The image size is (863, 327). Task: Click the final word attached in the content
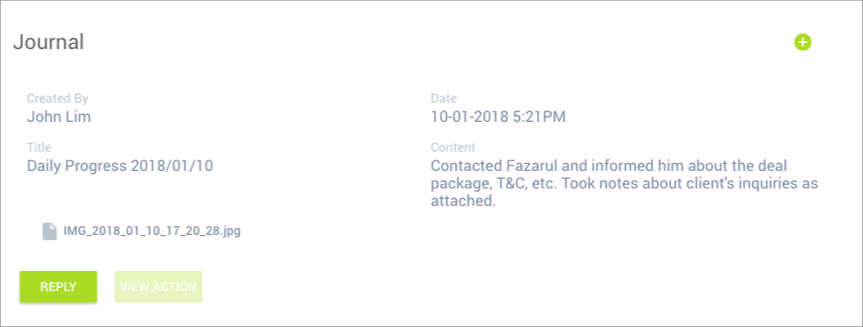point(464,202)
